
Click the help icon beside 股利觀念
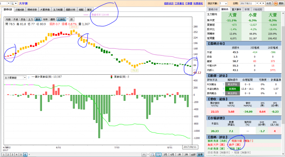coord(223,93)
